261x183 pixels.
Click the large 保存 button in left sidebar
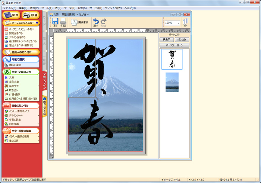point(12,15)
